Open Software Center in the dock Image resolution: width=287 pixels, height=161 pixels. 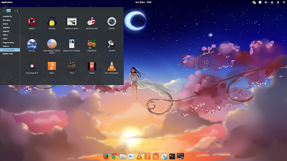tap(156, 156)
